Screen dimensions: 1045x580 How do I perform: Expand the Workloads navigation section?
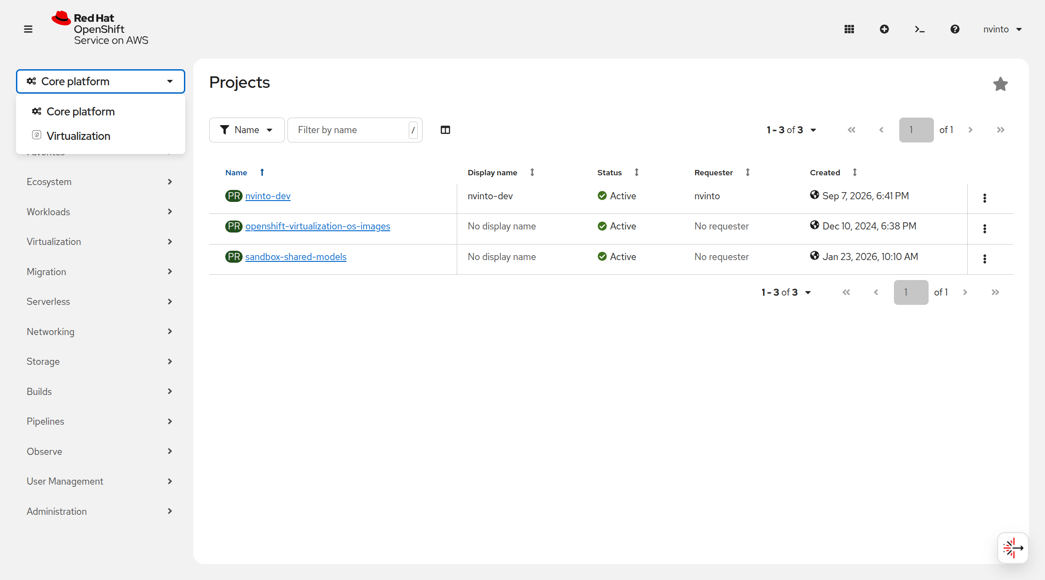(x=100, y=212)
